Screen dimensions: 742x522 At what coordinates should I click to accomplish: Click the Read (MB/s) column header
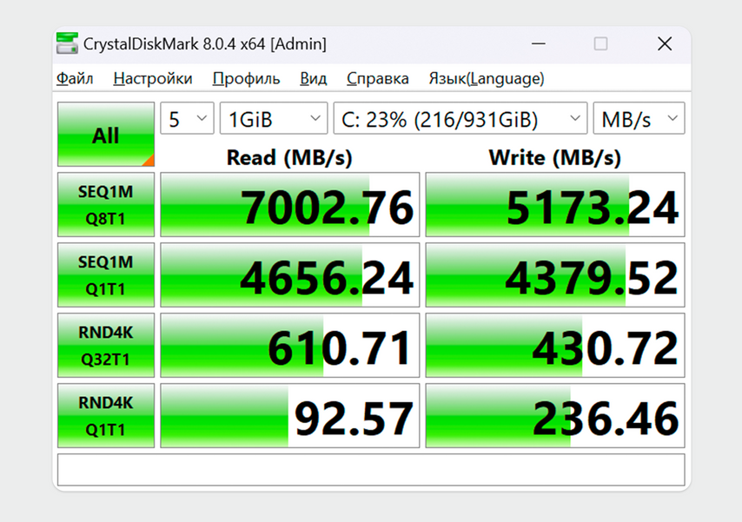(289, 157)
